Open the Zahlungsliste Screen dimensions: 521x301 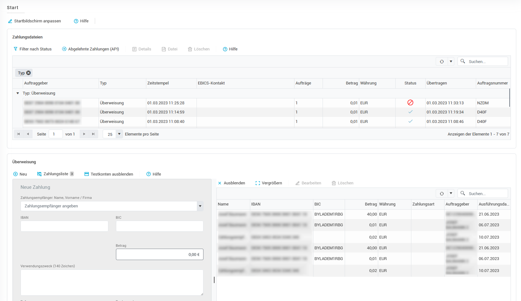coord(55,174)
